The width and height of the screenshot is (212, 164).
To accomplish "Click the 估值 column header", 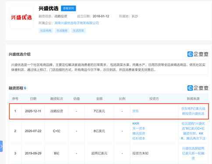I will [76, 99].
